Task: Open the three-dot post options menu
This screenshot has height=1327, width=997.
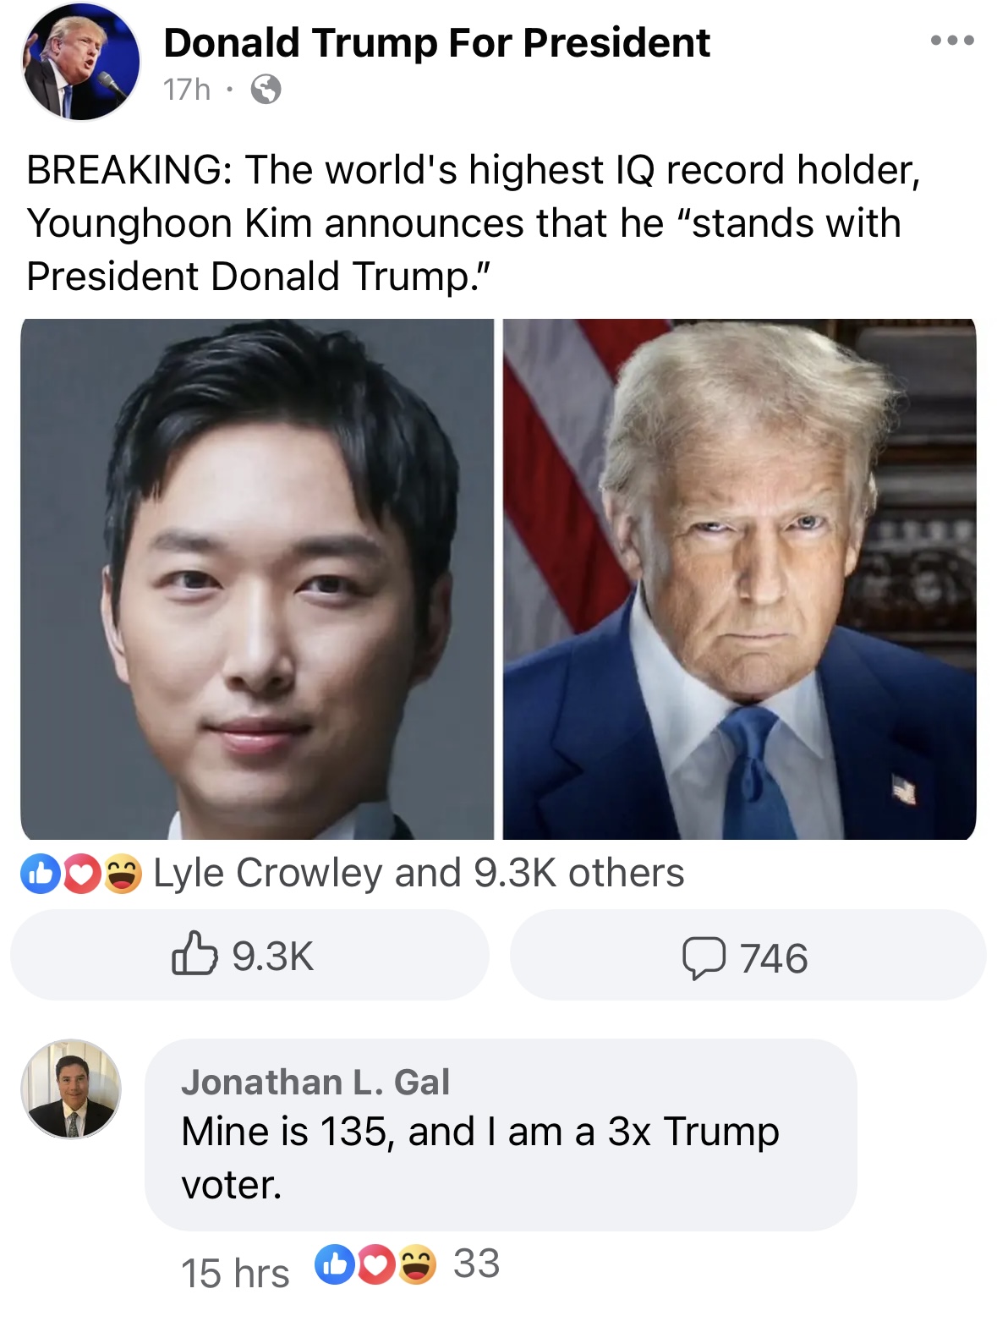Action: coord(952,41)
